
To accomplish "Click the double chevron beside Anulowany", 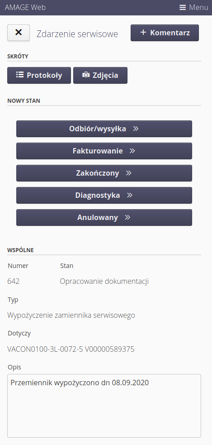I will coord(127,217).
